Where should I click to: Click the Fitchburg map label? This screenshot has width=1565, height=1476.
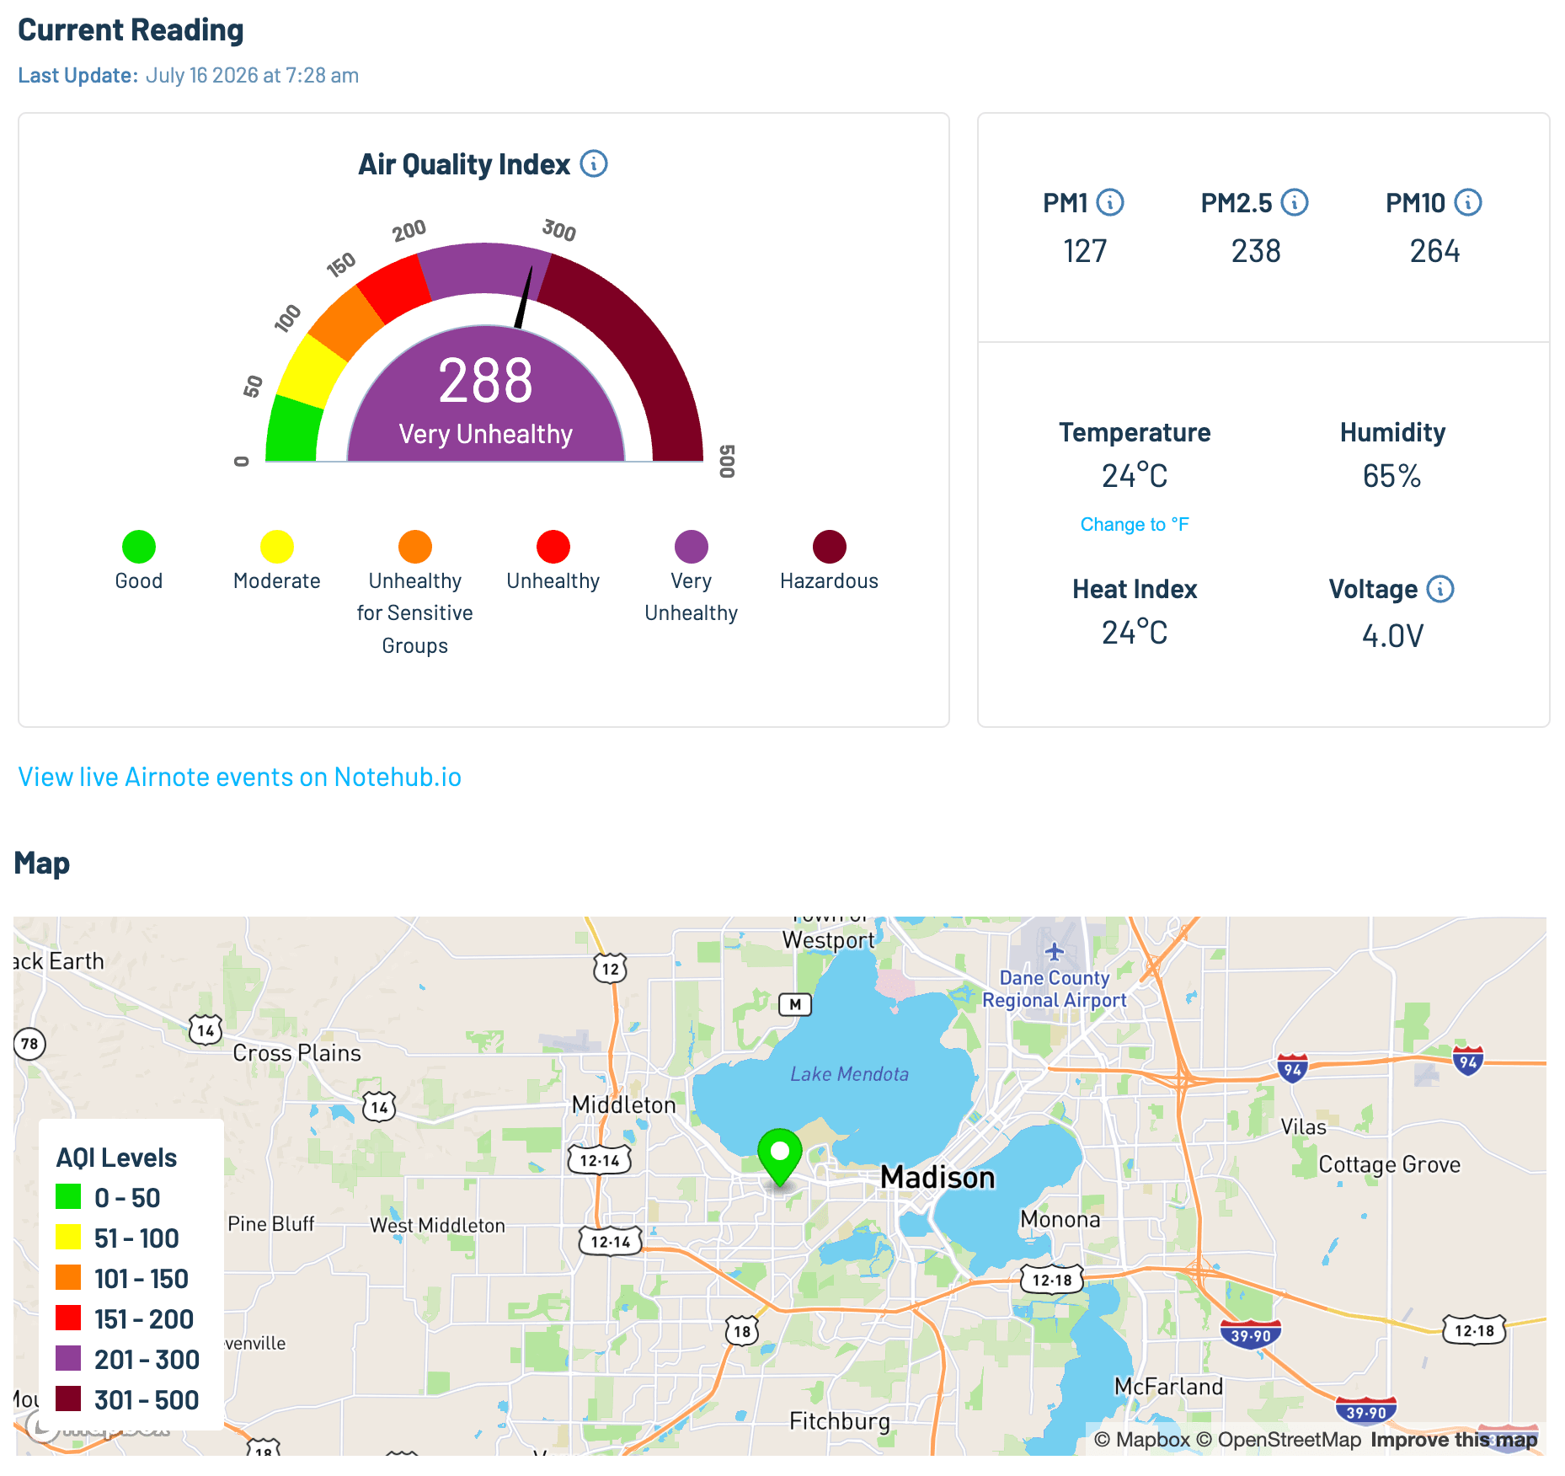[839, 1421]
